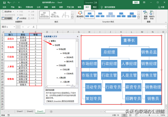Select the first organization chart layout thumbnail
168x117 pixels.
[x=44, y=15]
